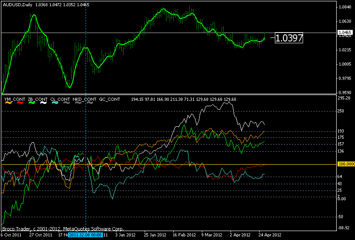Click the red wave legend marker

coord(21,103)
